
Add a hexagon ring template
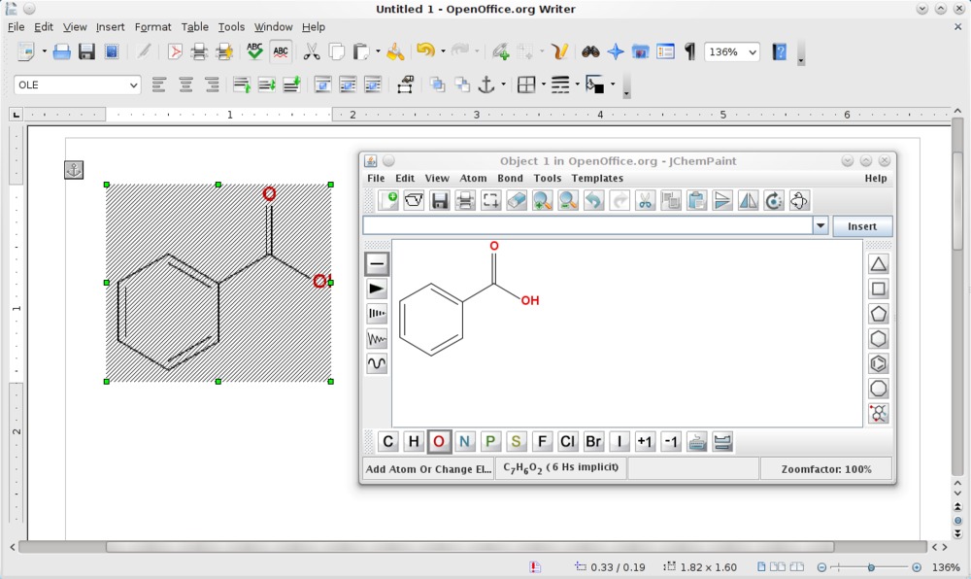(x=878, y=339)
